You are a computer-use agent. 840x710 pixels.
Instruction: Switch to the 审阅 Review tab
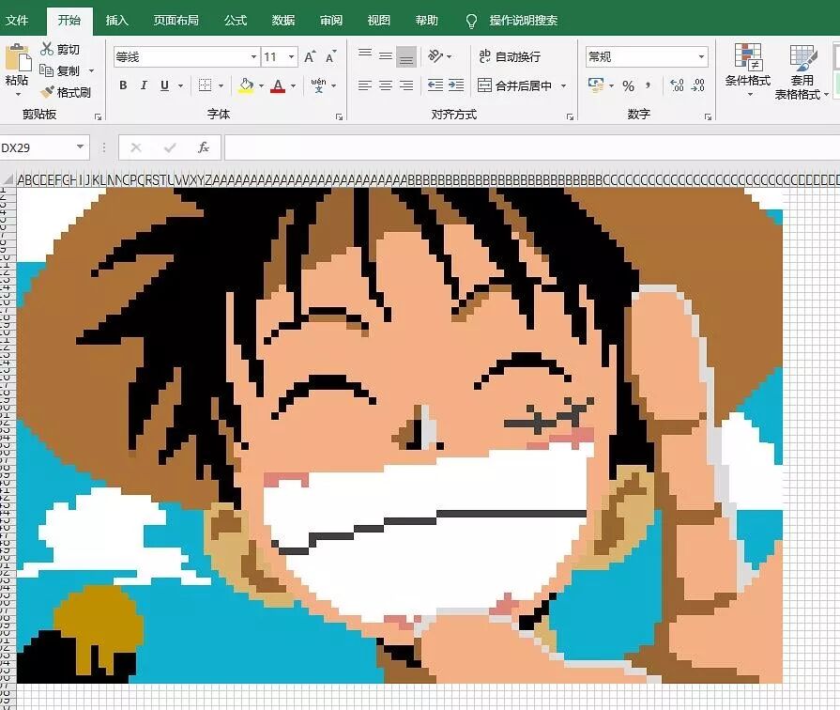pos(331,21)
